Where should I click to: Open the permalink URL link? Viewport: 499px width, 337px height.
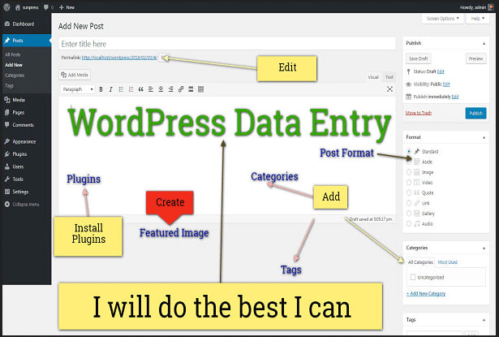[x=119, y=58]
